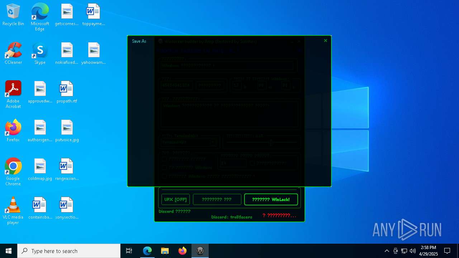Select the sonysectio Word document
Image resolution: width=459 pixels, height=258 pixels.
click(67, 209)
